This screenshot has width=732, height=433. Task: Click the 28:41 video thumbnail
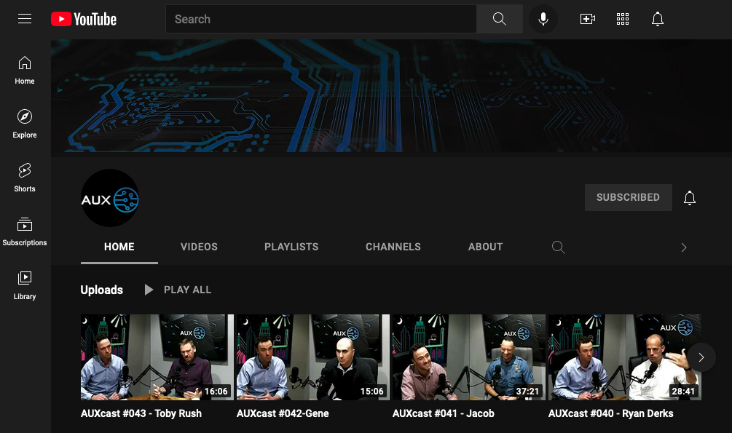tap(625, 357)
